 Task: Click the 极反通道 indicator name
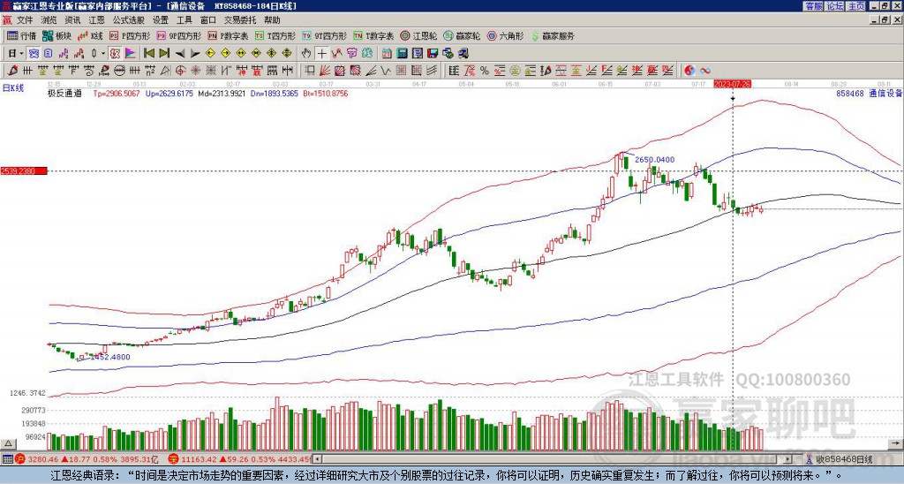(64, 93)
